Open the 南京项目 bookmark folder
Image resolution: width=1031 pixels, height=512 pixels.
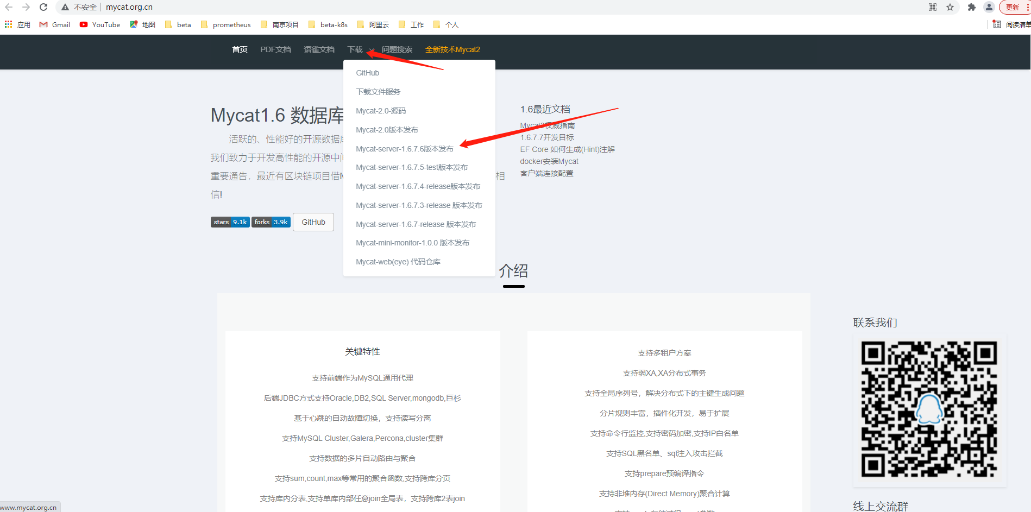click(280, 24)
